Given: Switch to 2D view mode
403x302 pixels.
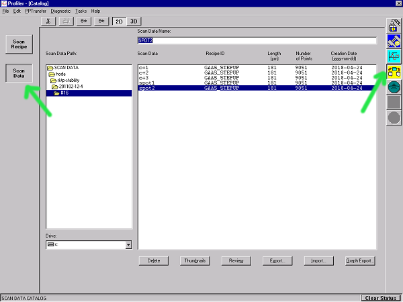Looking at the screenshot, I should pyautogui.click(x=119, y=21).
